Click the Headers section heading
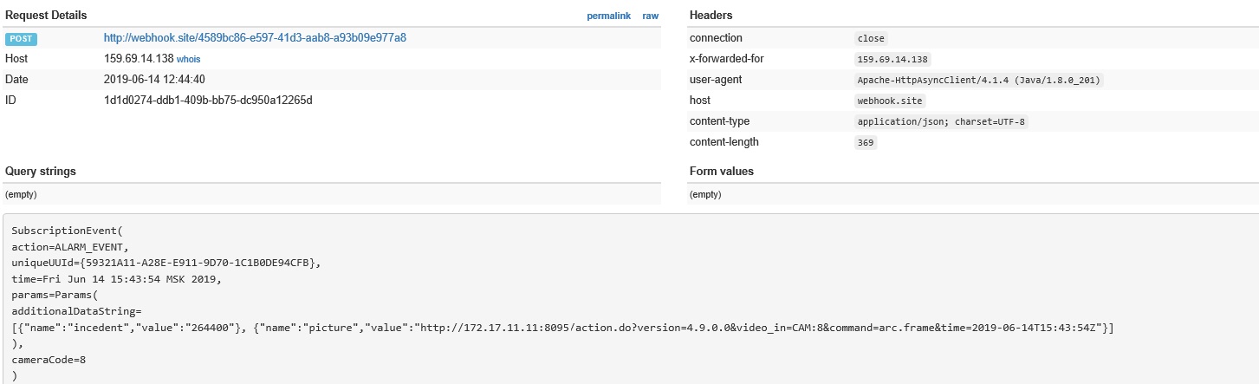 [711, 16]
